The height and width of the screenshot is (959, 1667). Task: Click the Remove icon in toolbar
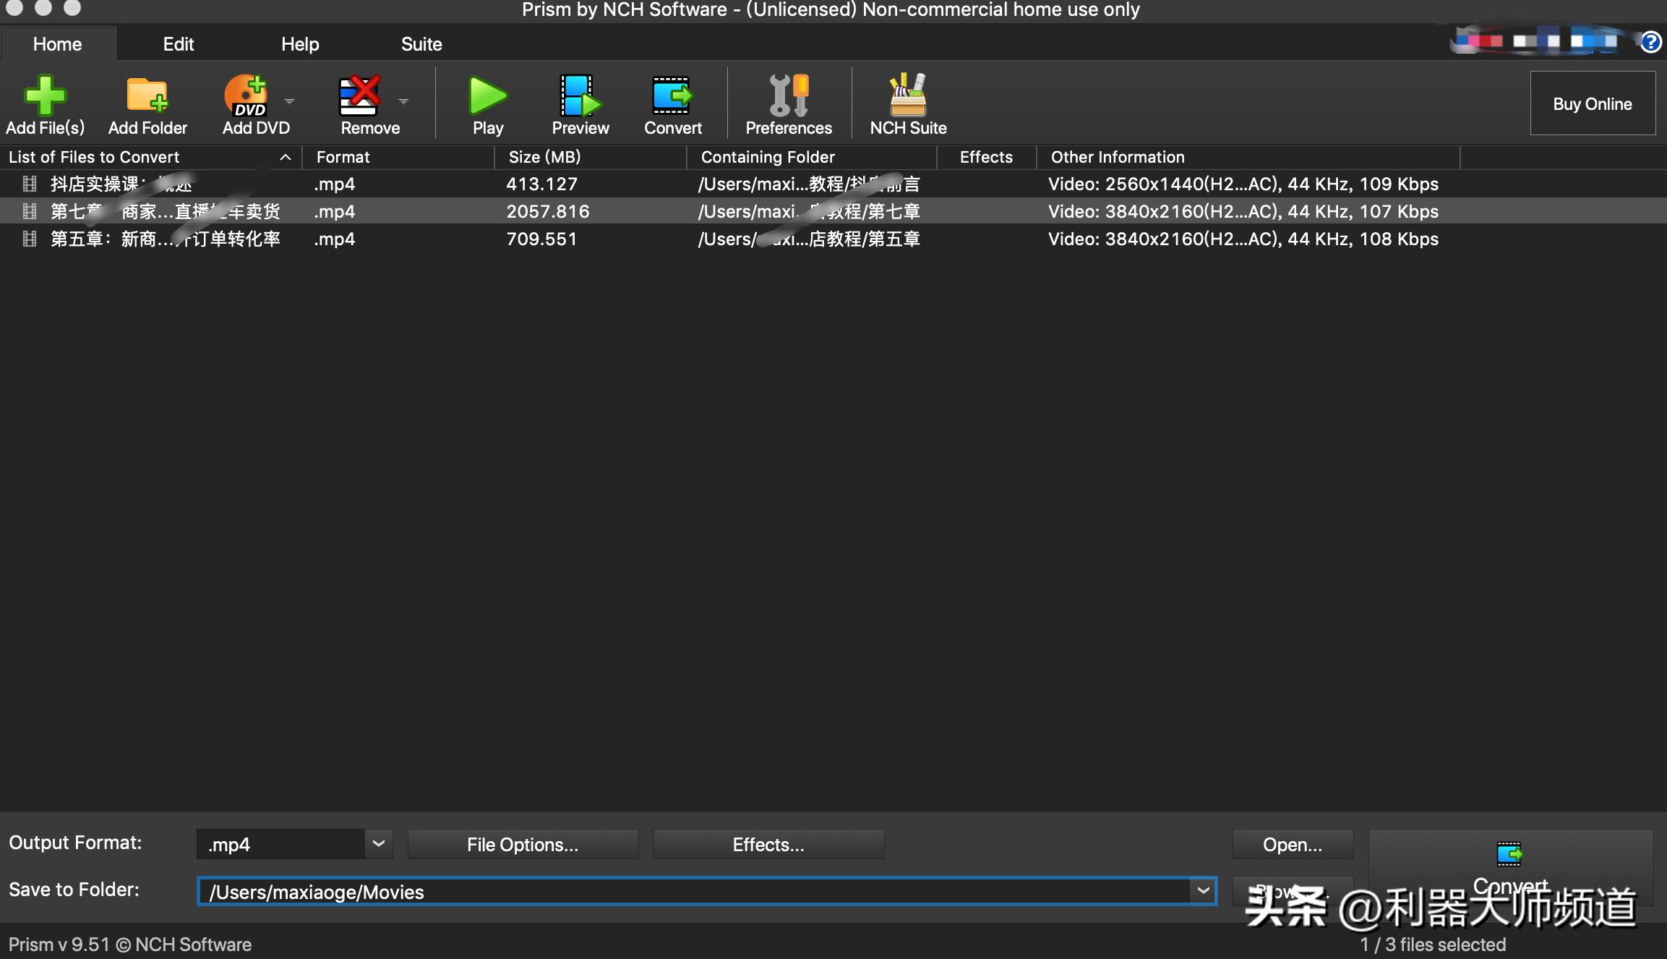[360, 96]
